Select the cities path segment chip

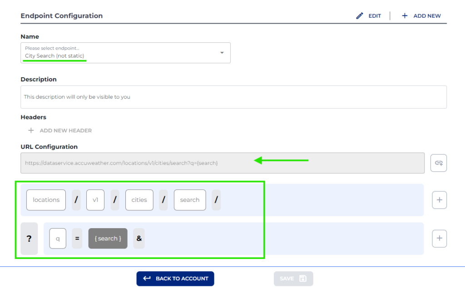point(139,200)
